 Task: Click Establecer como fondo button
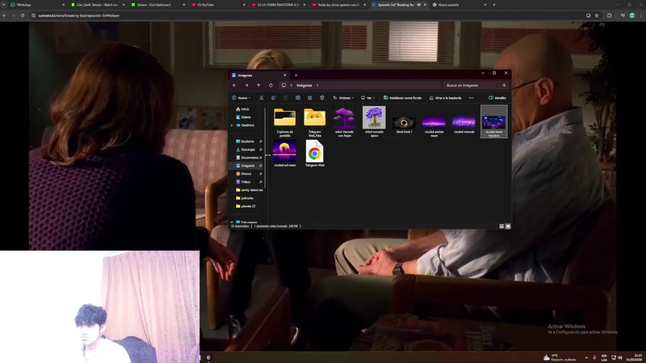click(x=402, y=98)
